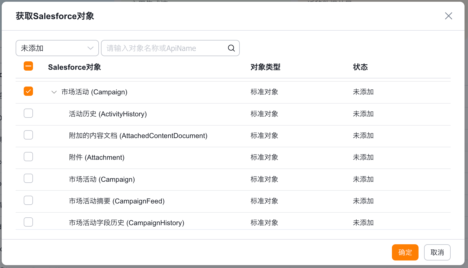Screen dimensions: 468x268
Task: Open the 未添加 status filter dropdown
Action: coord(57,48)
